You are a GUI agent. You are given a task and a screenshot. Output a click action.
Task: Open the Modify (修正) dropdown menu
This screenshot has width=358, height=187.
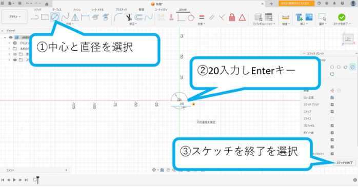[133, 24]
